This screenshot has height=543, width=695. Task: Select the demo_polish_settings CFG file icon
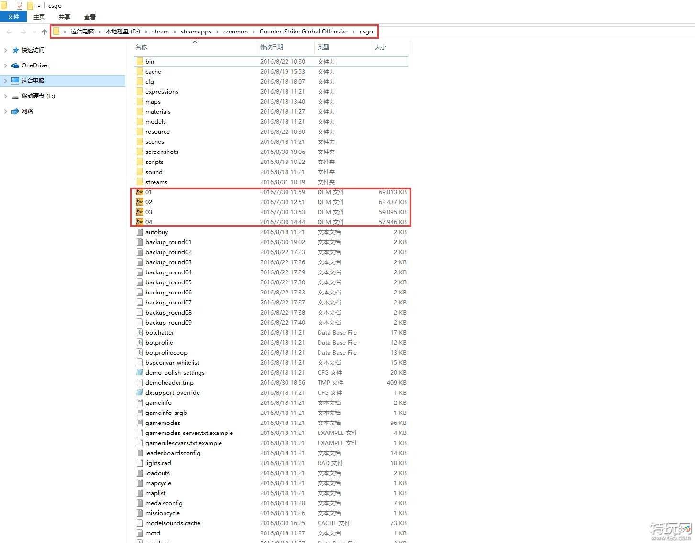coord(140,372)
